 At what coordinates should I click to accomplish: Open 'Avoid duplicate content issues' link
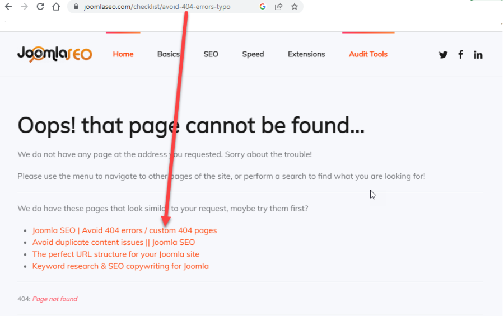coord(114,243)
